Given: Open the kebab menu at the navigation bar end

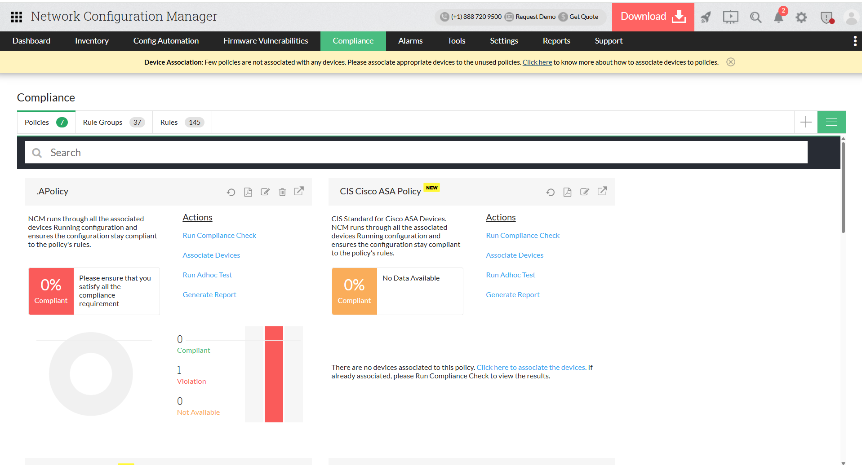Looking at the screenshot, I should [855, 41].
